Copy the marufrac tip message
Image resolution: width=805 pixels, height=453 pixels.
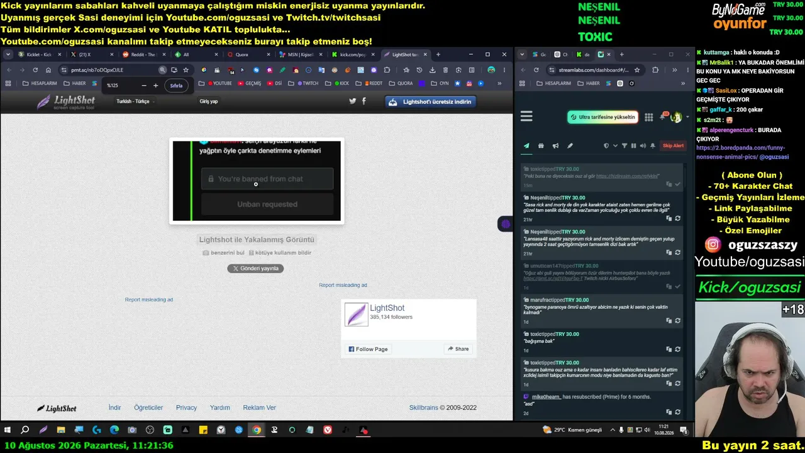pyautogui.click(x=669, y=321)
